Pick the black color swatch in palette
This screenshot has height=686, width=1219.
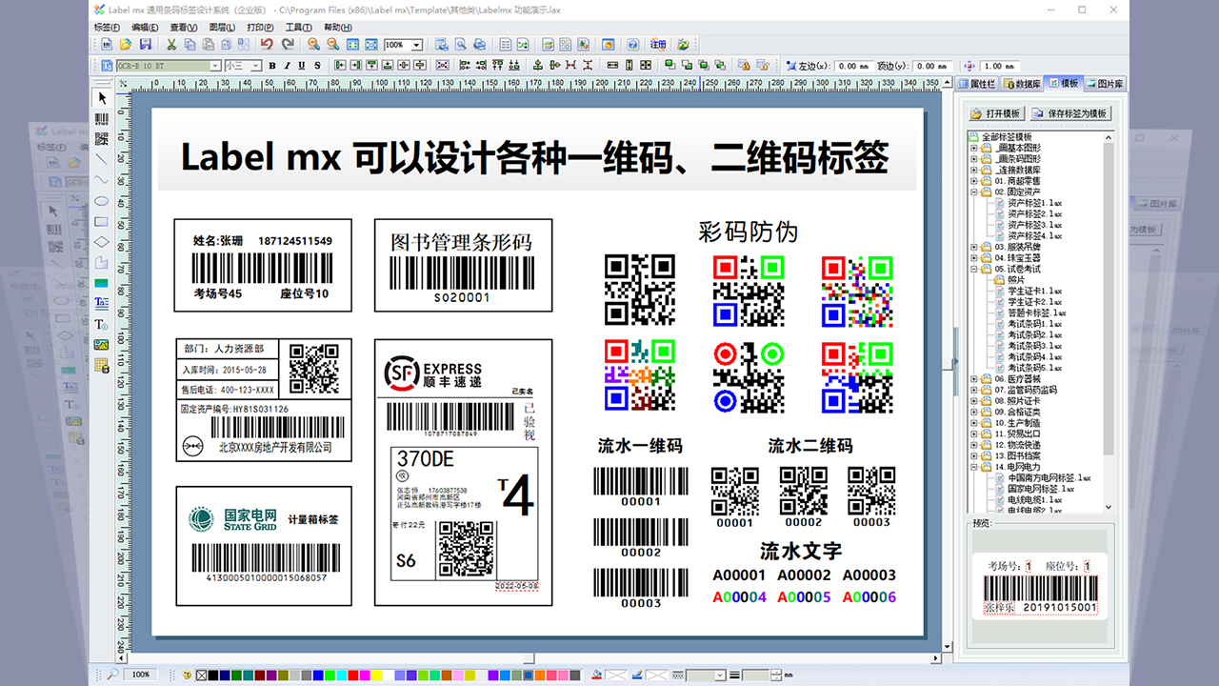pos(213,675)
